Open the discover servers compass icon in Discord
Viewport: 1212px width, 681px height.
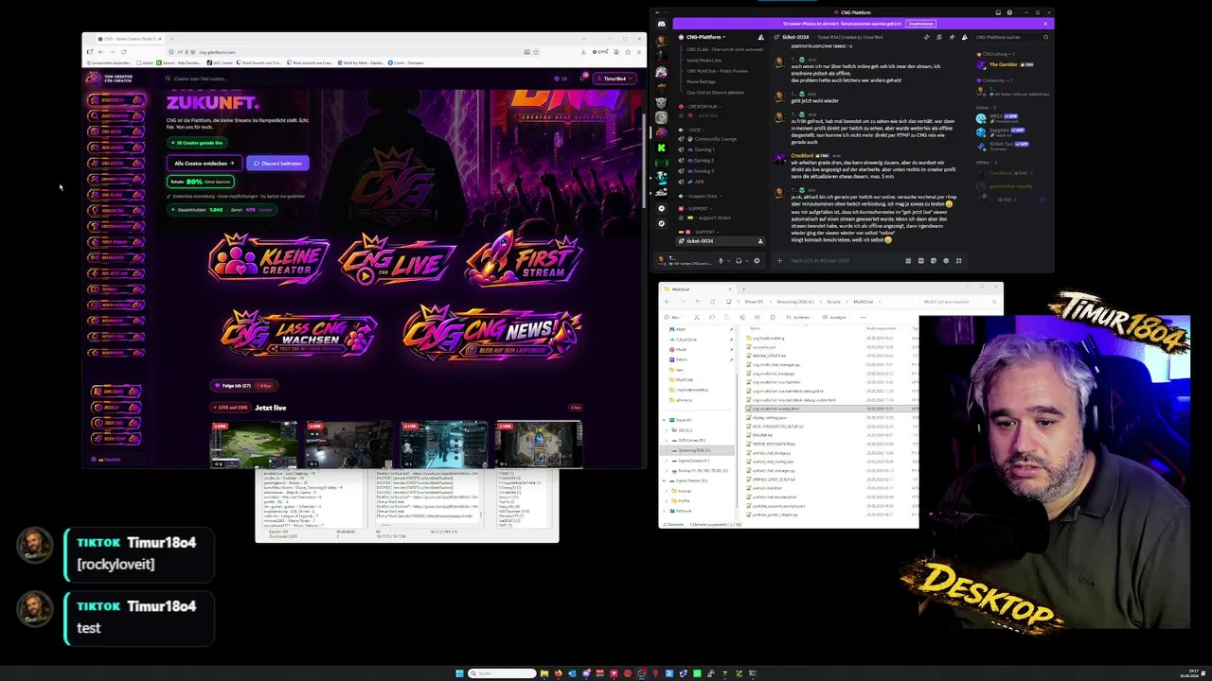tap(661, 223)
